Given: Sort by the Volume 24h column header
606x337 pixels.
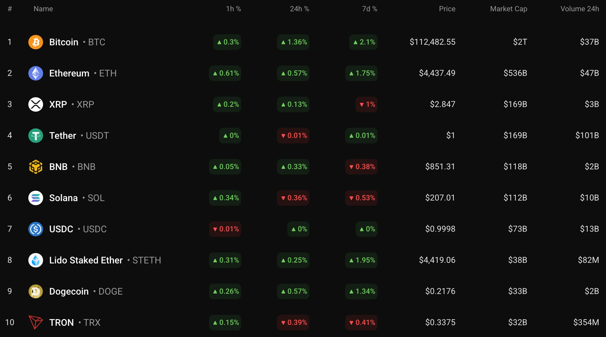Looking at the screenshot, I should (x=579, y=9).
